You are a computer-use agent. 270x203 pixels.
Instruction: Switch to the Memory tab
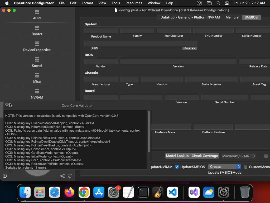coord(232,17)
